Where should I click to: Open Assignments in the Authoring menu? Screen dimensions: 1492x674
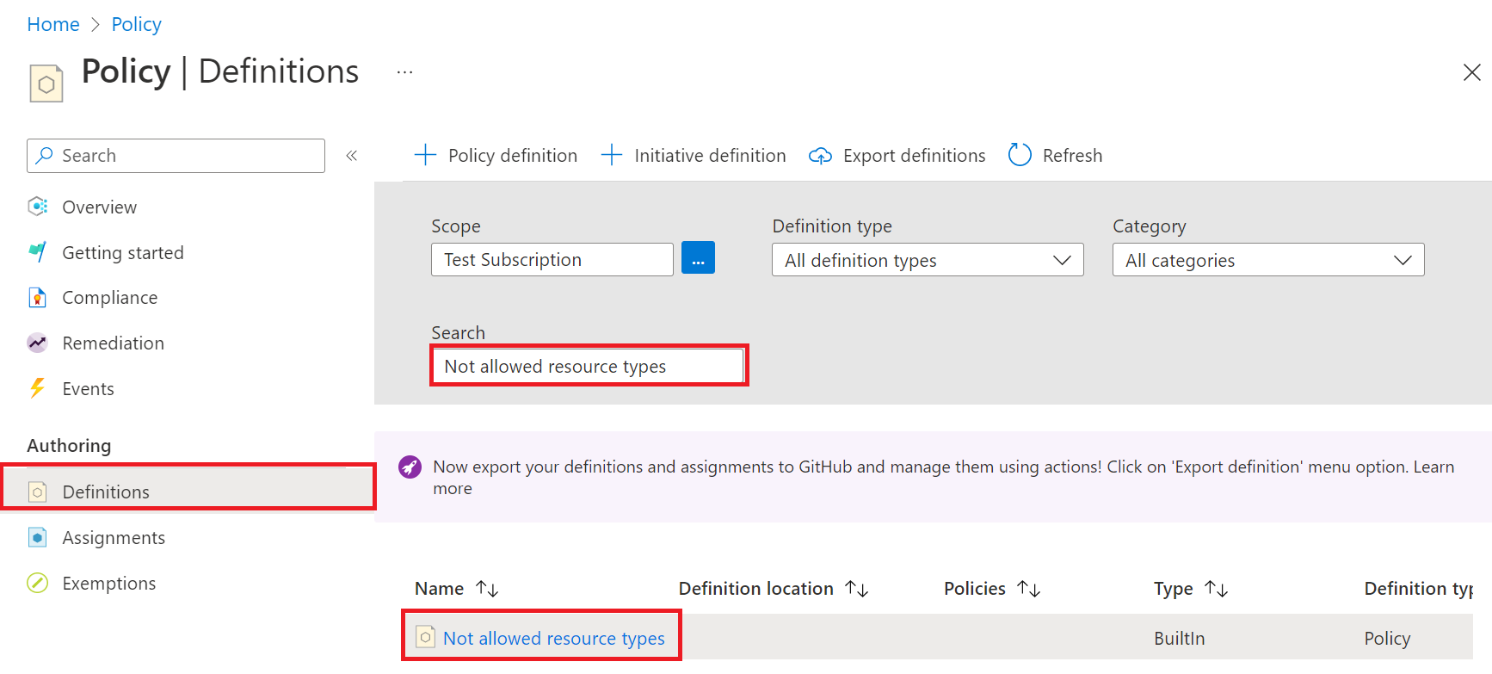point(114,538)
